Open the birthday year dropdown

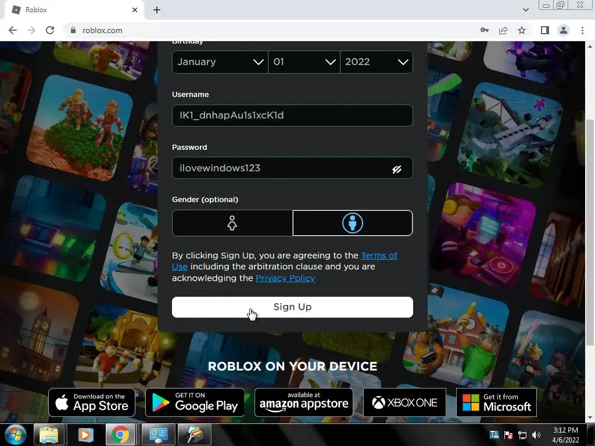click(377, 62)
